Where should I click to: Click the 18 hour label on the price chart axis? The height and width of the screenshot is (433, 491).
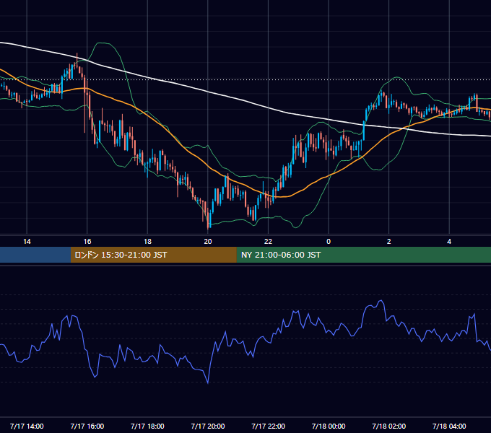click(147, 242)
